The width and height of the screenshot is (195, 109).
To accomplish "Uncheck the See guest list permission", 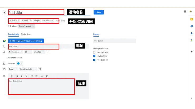I will 94,60.
